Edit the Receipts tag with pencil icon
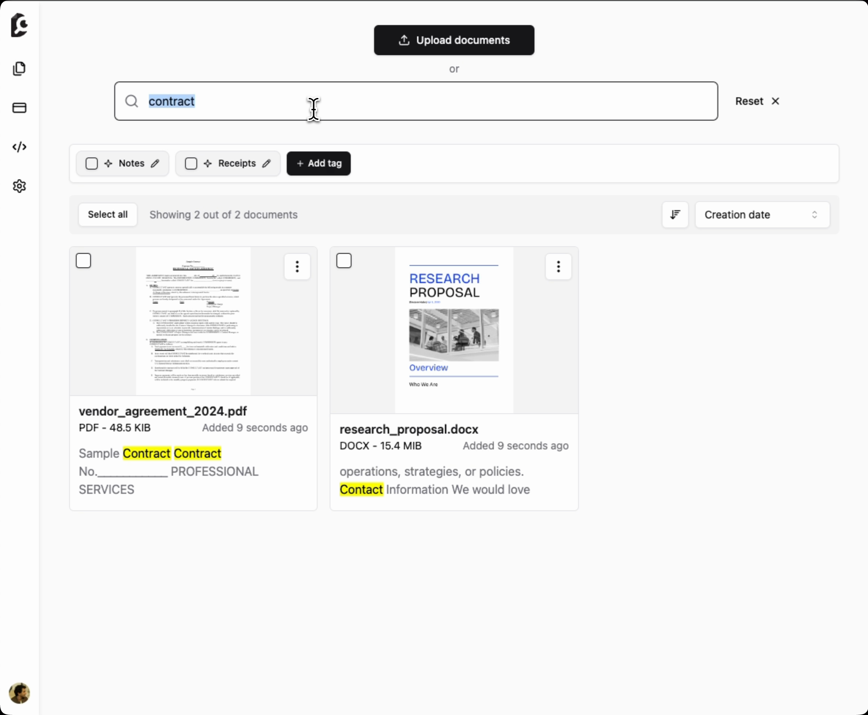 click(266, 164)
